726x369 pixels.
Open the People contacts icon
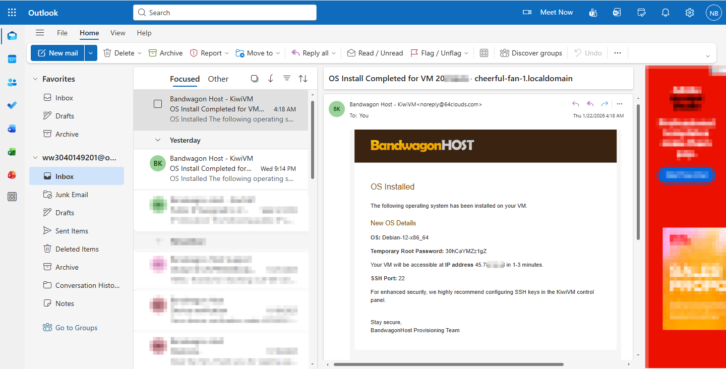click(12, 82)
